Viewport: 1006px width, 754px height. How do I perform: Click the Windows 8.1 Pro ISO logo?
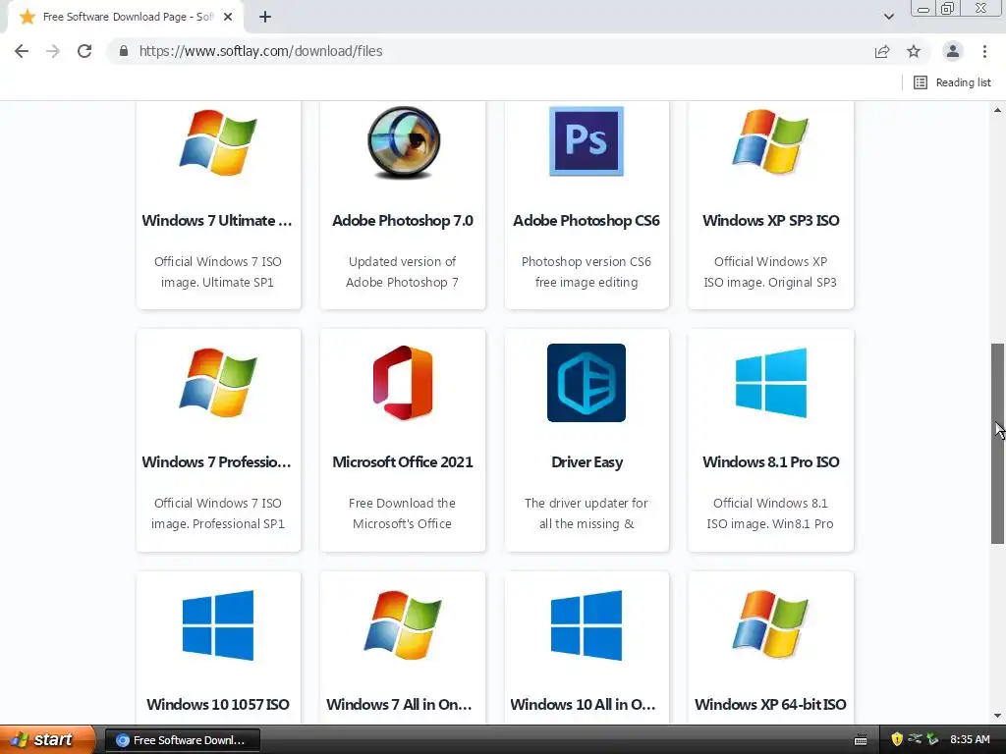770,383
